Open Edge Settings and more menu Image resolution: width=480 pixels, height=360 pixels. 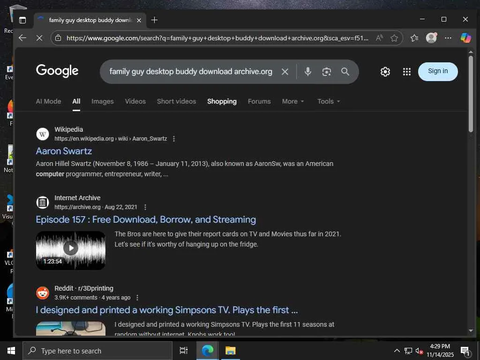tap(448, 38)
